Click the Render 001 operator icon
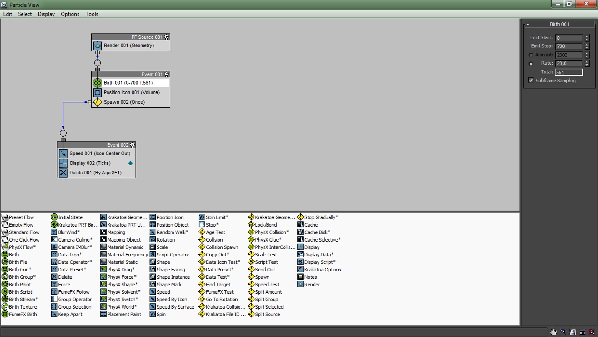 coord(98,46)
